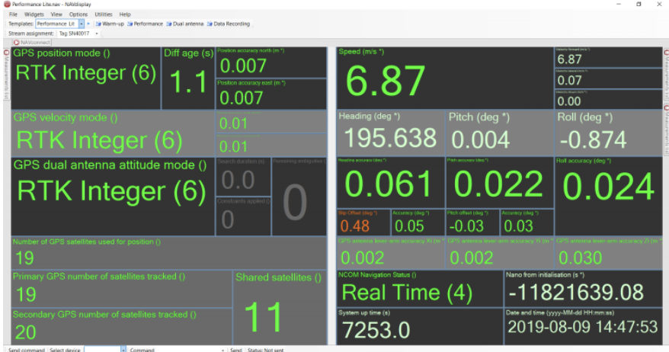Click the Help menu item
The height and width of the screenshot is (352, 669).
coord(125,14)
